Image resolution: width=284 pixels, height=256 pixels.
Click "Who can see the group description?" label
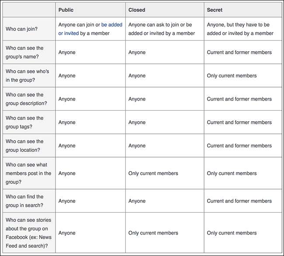[26, 99]
